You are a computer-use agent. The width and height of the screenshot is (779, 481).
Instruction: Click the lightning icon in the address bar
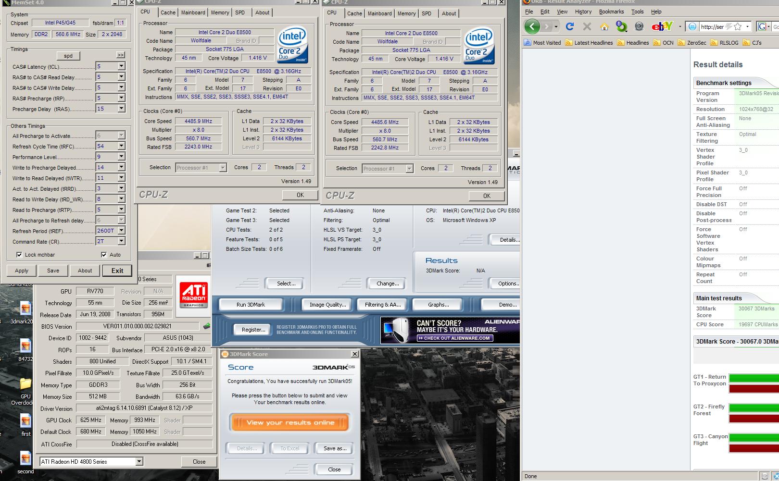(728, 26)
